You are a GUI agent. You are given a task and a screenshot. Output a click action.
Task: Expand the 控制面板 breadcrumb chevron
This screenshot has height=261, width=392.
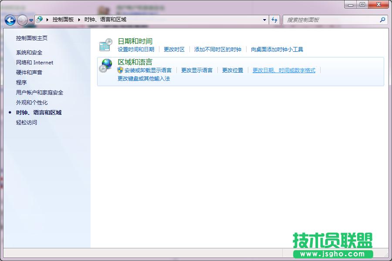tap(79, 20)
